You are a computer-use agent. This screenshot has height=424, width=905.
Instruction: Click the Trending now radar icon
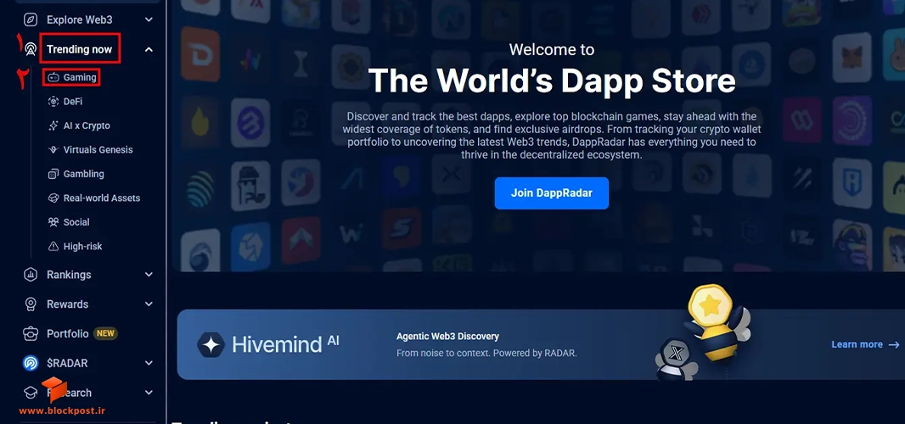pyautogui.click(x=30, y=50)
